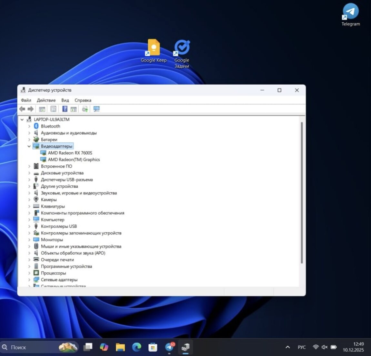Select the AMD Radeon RX 7600S device
The height and width of the screenshot is (356, 371).
pyautogui.click(x=70, y=153)
